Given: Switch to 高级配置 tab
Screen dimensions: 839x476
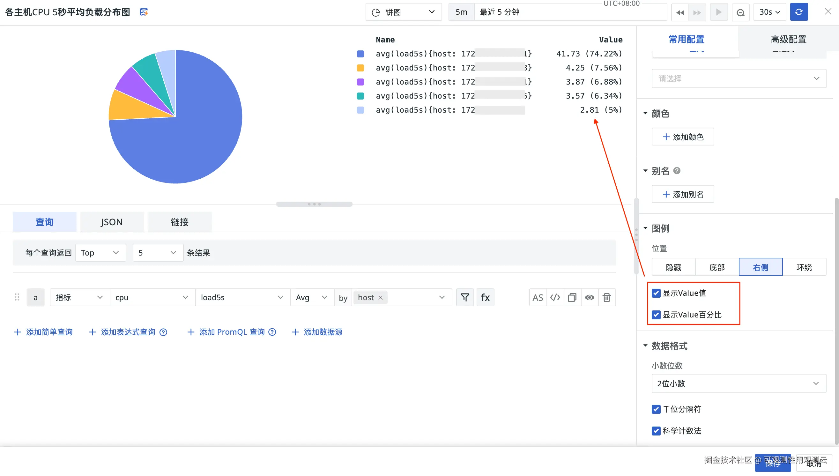Looking at the screenshot, I should point(788,39).
